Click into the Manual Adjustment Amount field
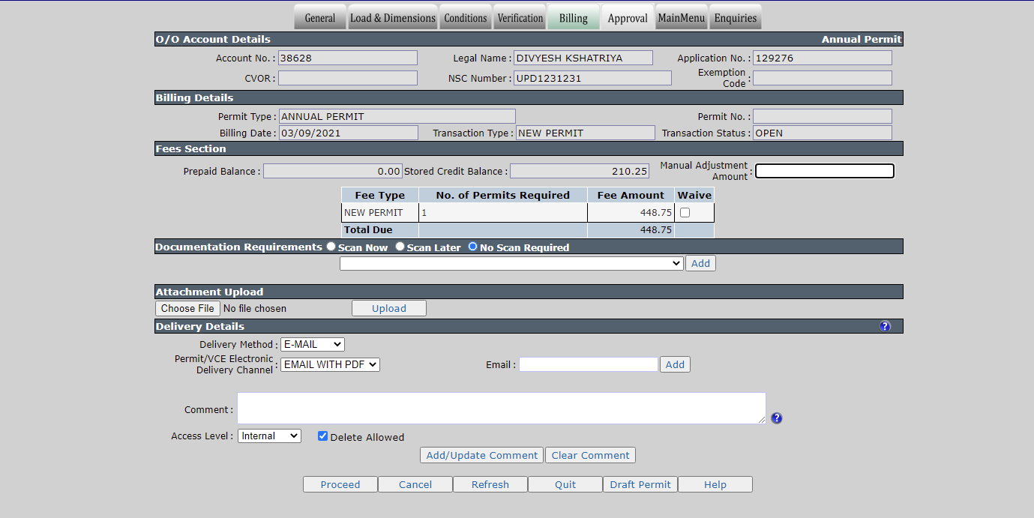The height and width of the screenshot is (518, 1034). (x=825, y=171)
